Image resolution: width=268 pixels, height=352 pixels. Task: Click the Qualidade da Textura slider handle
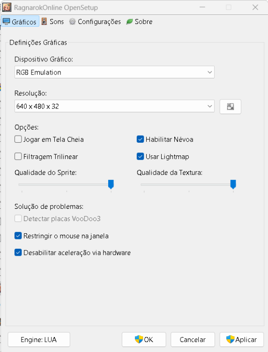coord(233,184)
